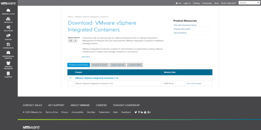Open Products cubes icon in sidebar
Viewport: 261px width, 130px height.
pos(8,19)
